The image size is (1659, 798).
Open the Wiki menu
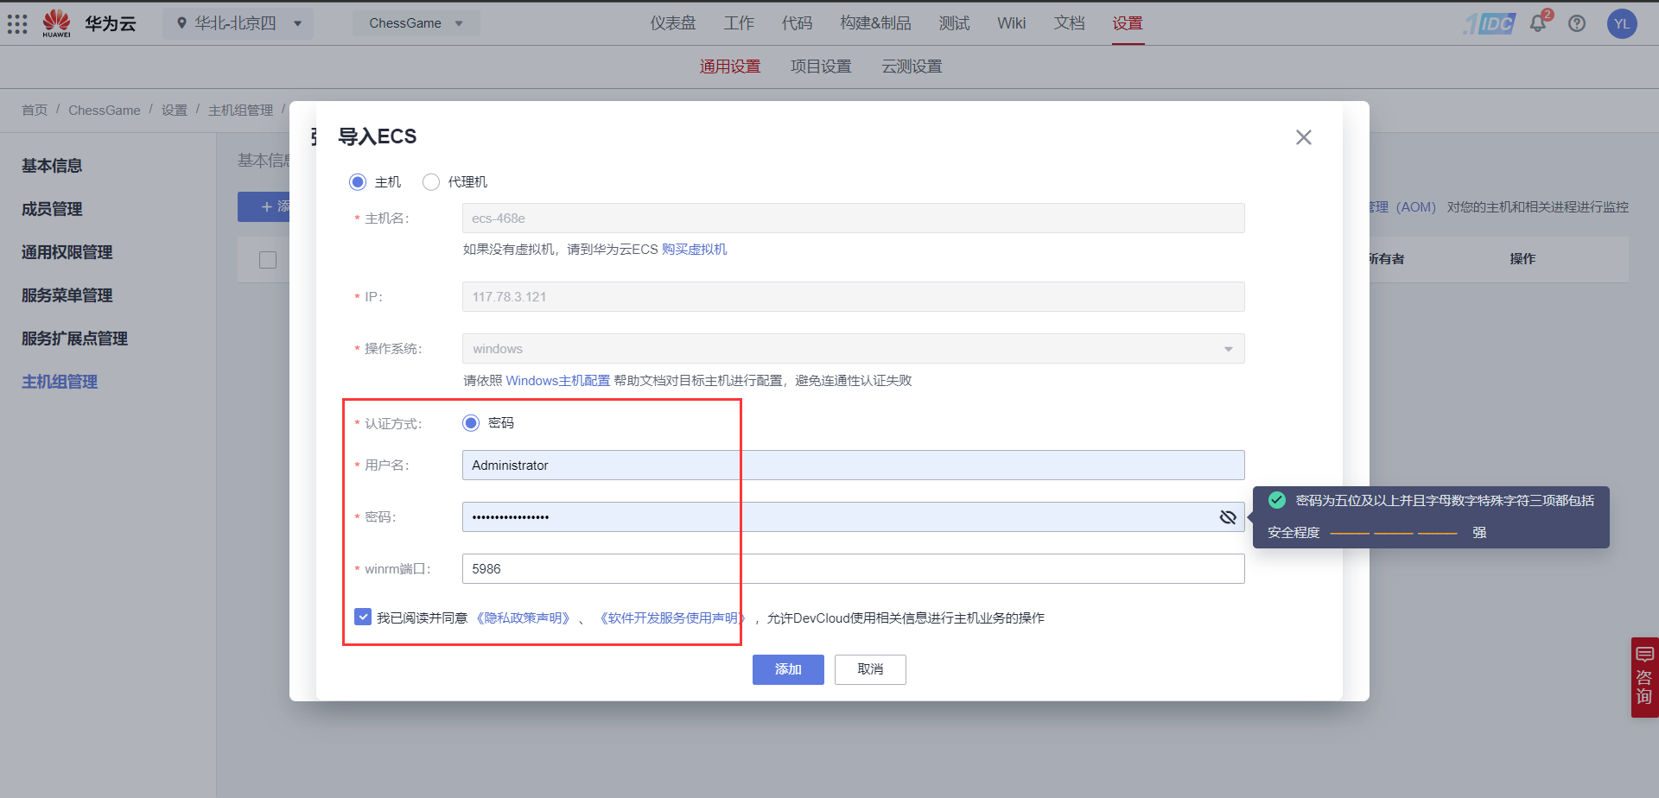[1011, 23]
